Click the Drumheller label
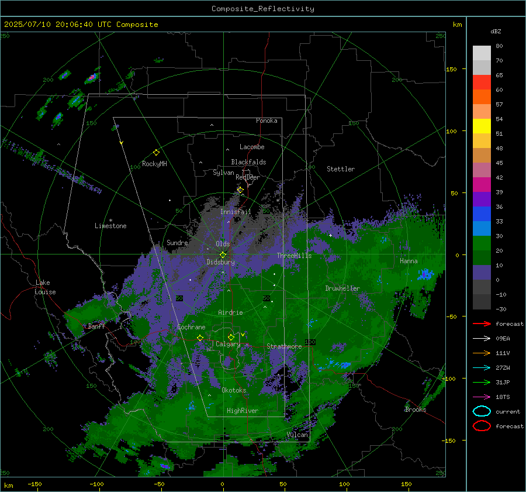526x492 pixels. tap(342, 288)
